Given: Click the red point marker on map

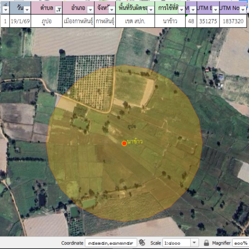Looking at the screenshot, I should pos(124,143).
